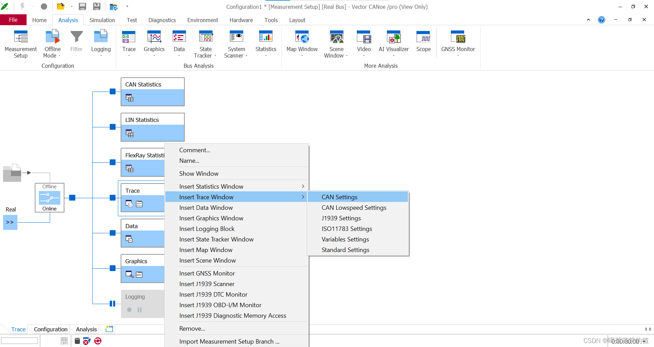
Task: Click the CAPL icon in status bar
Action: tap(64, 341)
